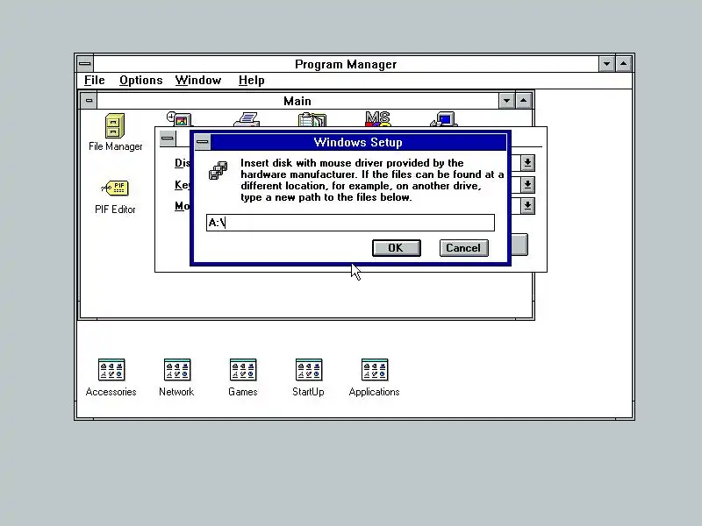The image size is (702, 526).
Task: Select the PIF Editor icon
Action: coord(115,188)
